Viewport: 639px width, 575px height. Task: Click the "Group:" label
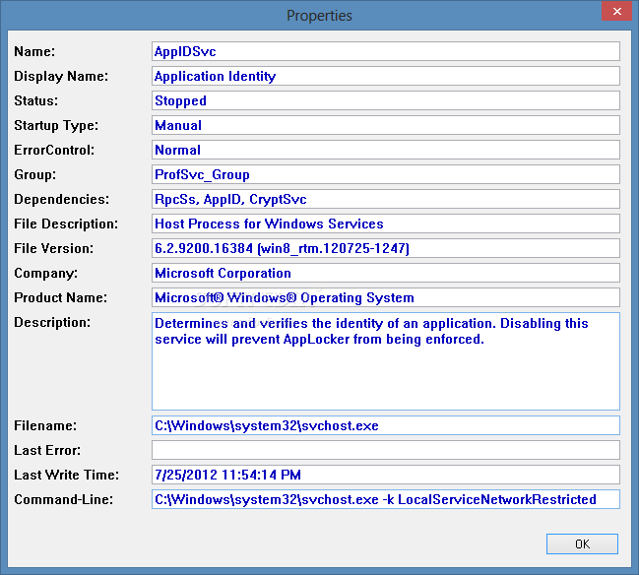click(35, 175)
